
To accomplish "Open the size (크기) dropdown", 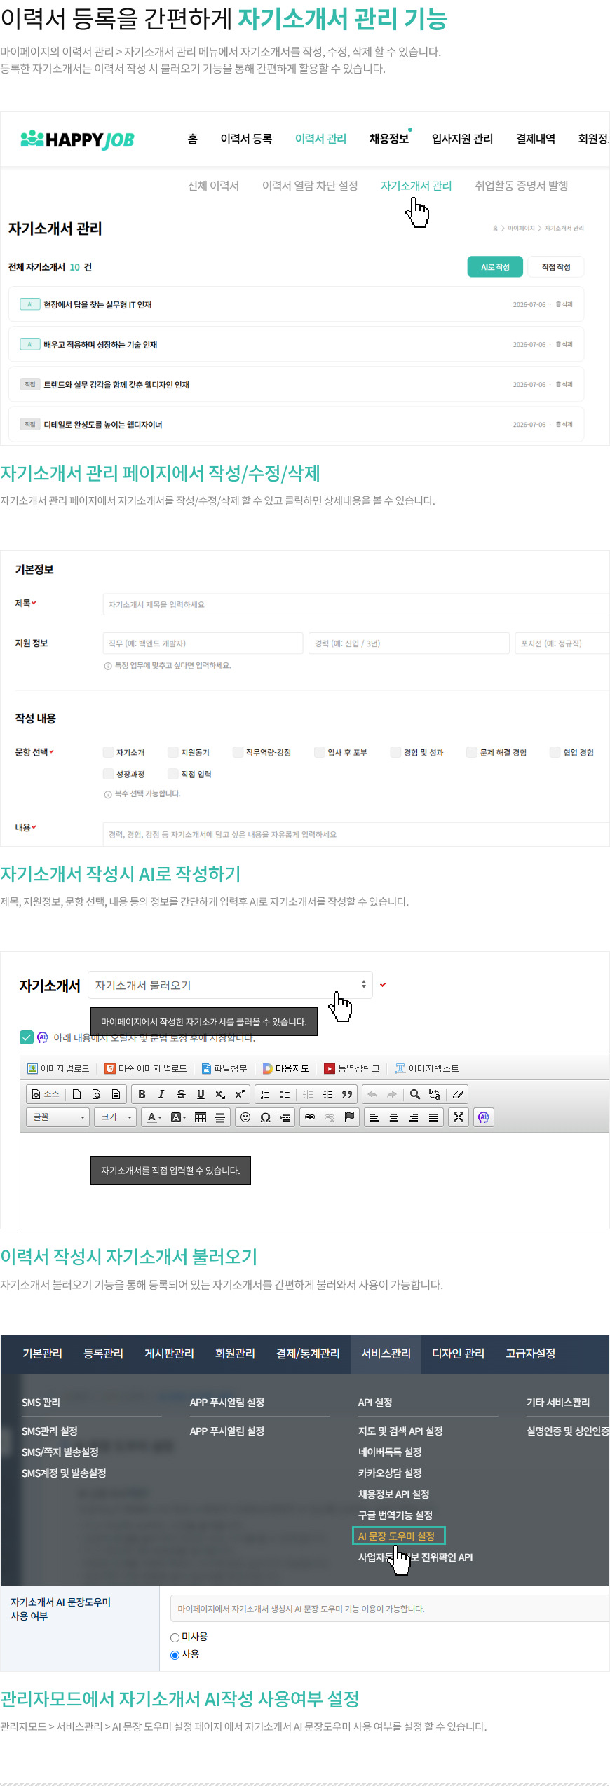I will (116, 1117).
